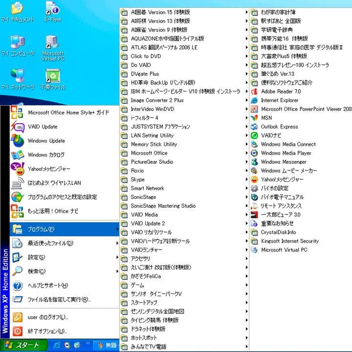
Task: Open Memory Stick Utility folder
Action: point(185,144)
